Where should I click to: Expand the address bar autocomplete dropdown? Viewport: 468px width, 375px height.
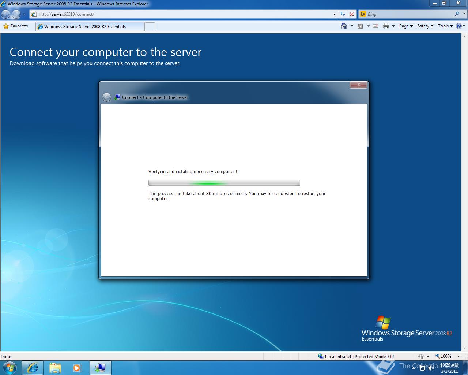coord(335,14)
